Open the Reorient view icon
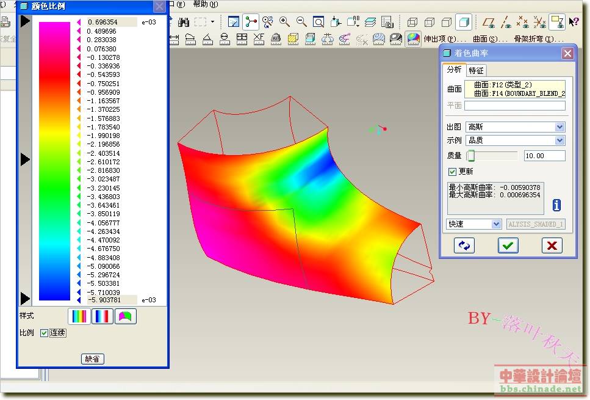This screenshot has width=590, height=400. (x=335, y=22)
